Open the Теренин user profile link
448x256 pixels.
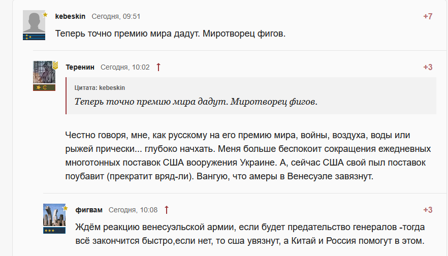[x=80, y=67]
